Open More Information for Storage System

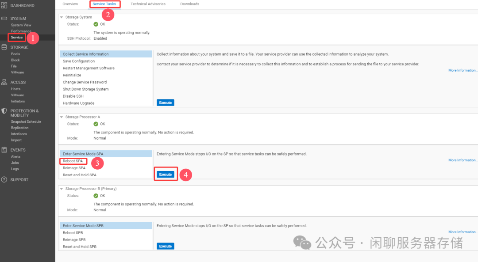click(463, 70)
